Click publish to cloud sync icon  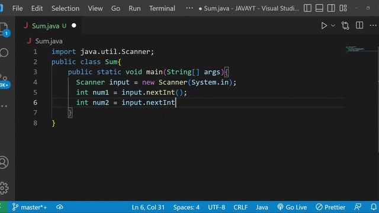pos(60,207)
